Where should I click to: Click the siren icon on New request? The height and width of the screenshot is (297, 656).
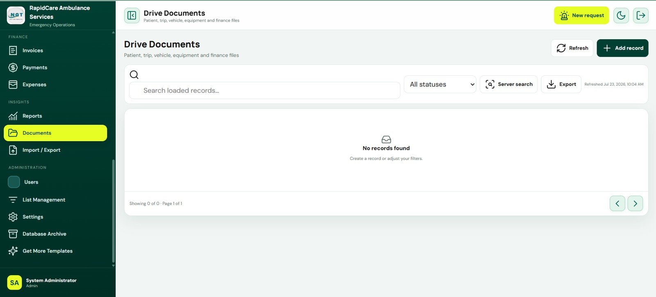[564, 16]
